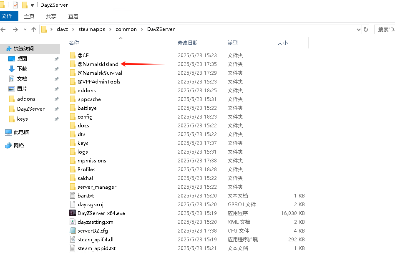Screen dimensions: 395x253
Task: Select the ban.txt file icon
Action: pos(73,196)
